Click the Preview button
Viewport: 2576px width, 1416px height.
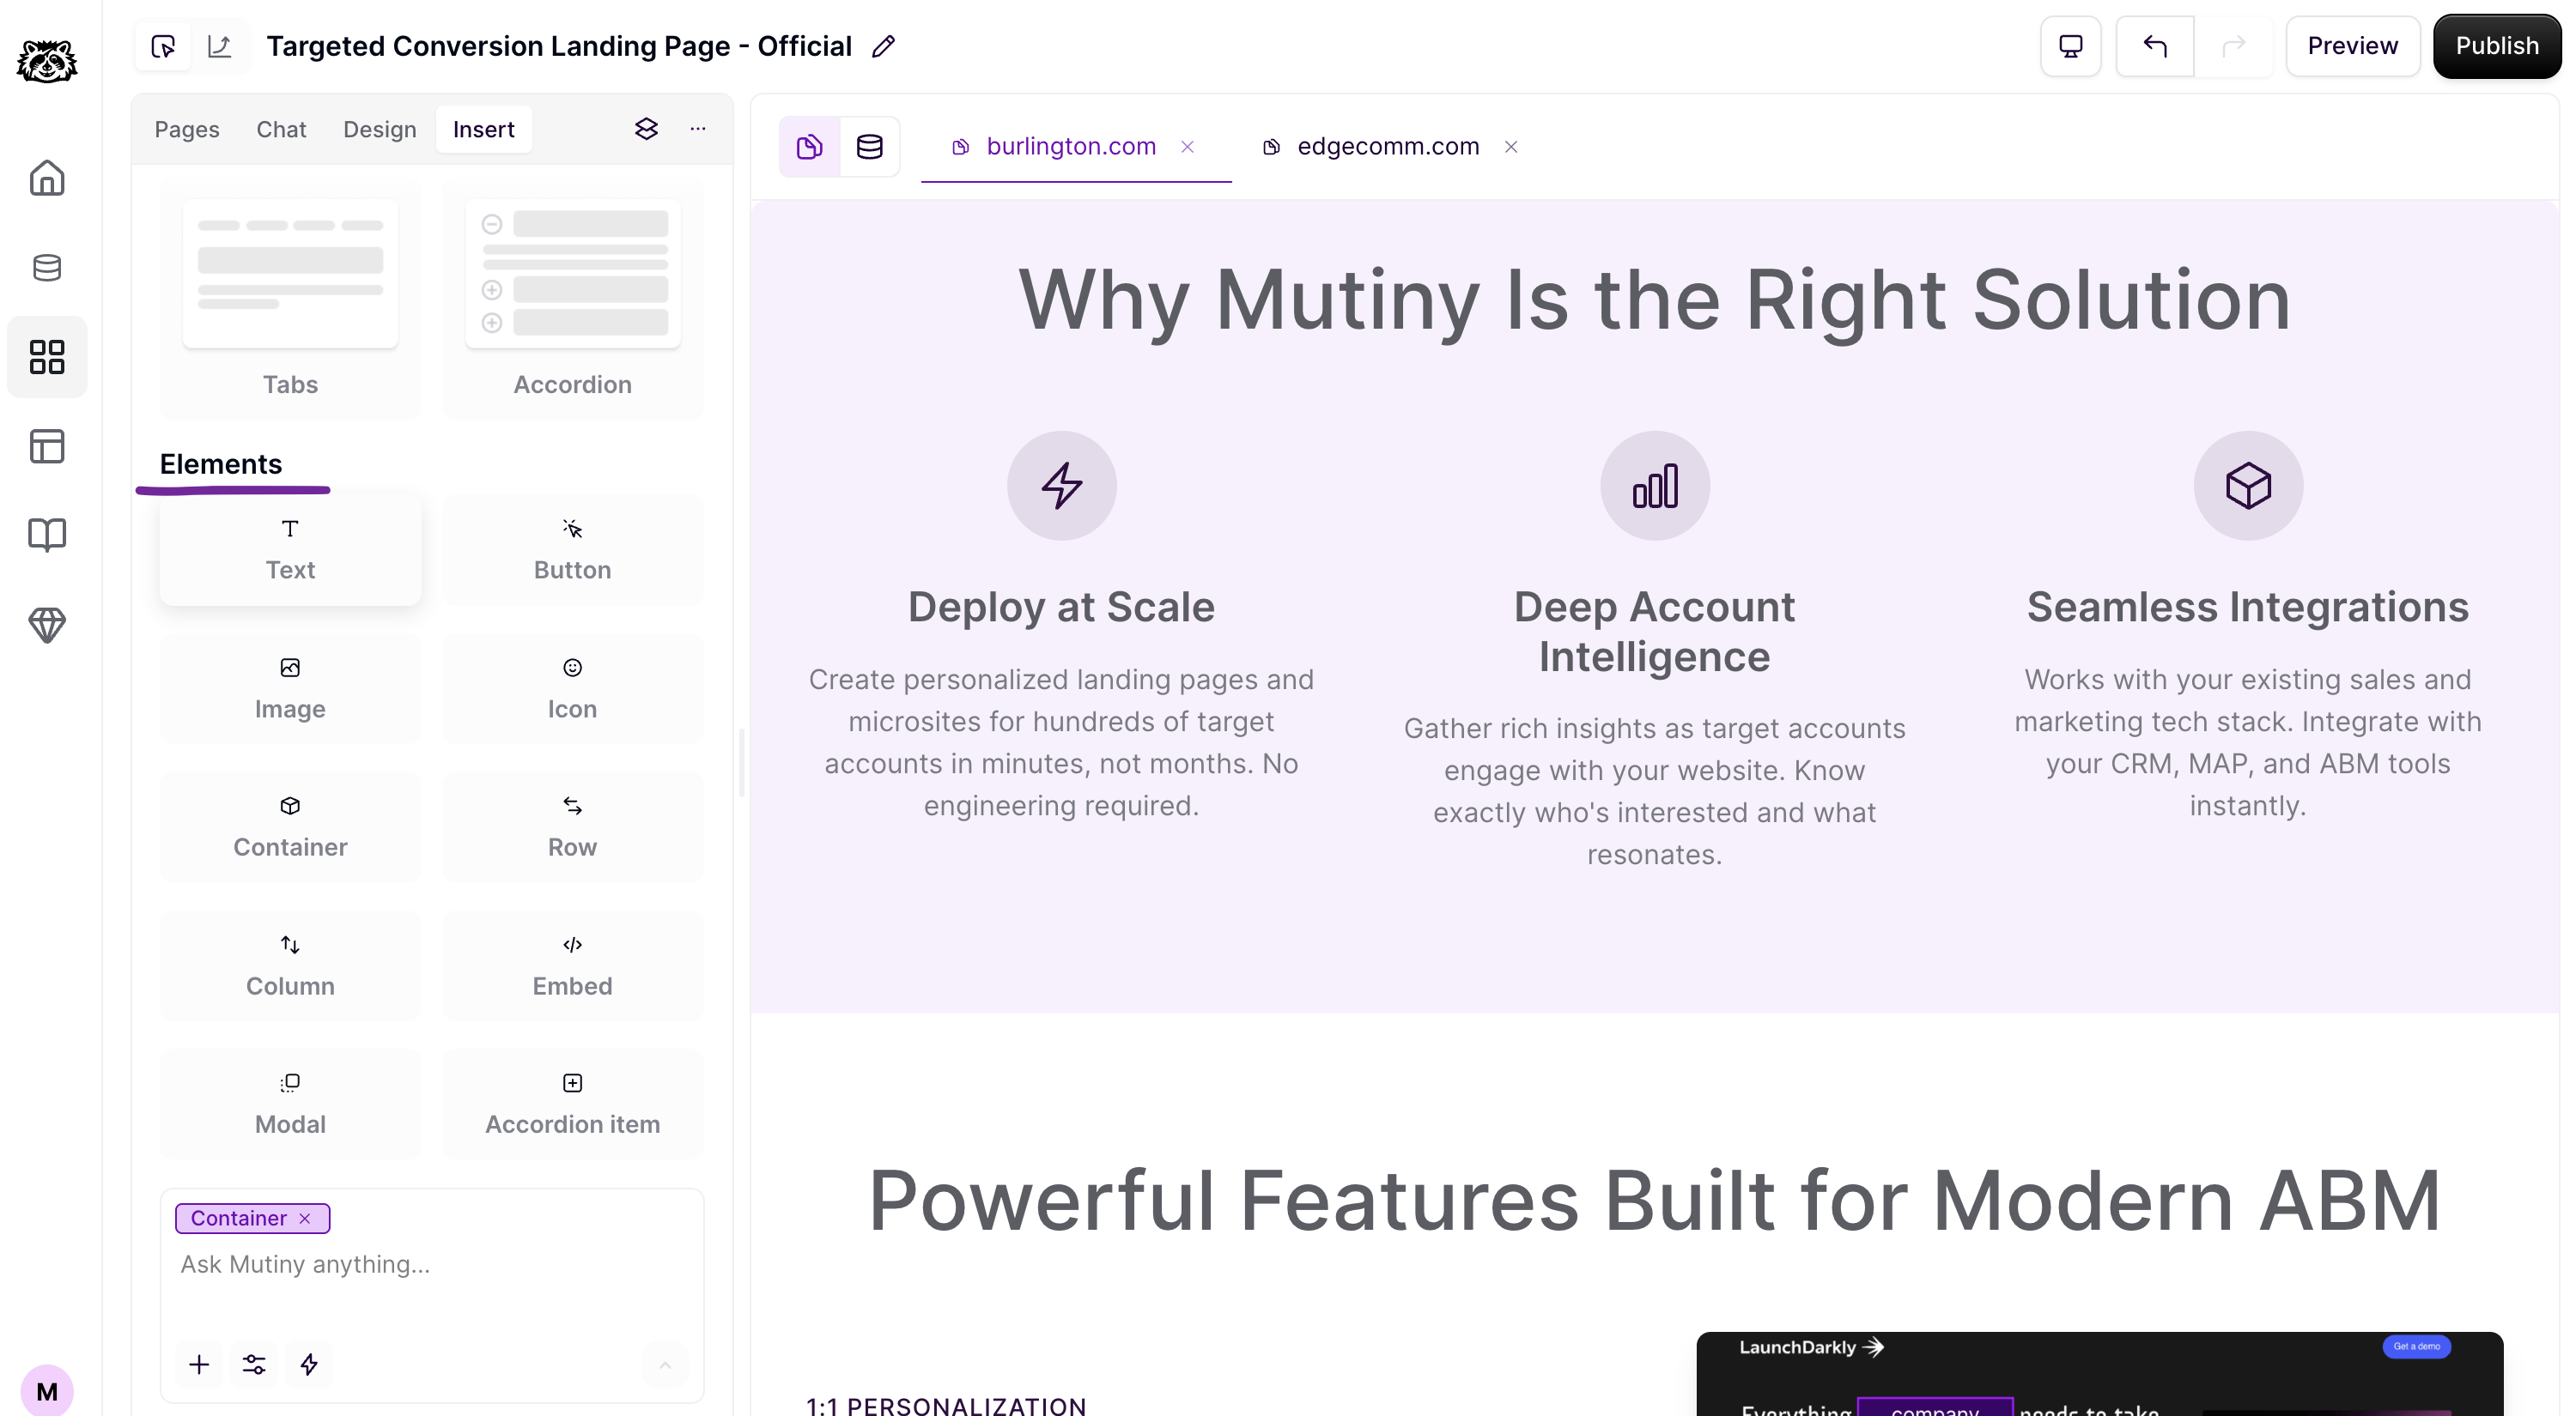2352,46
